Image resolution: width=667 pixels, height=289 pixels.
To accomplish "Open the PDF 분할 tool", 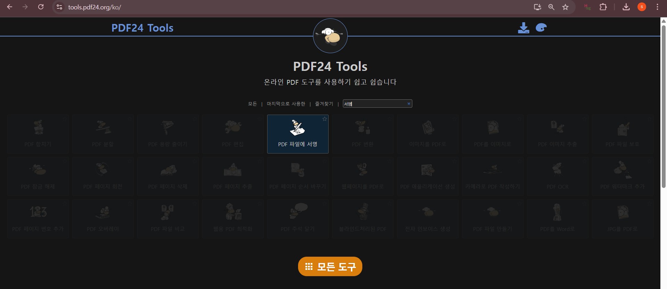I will click(103, 134).
